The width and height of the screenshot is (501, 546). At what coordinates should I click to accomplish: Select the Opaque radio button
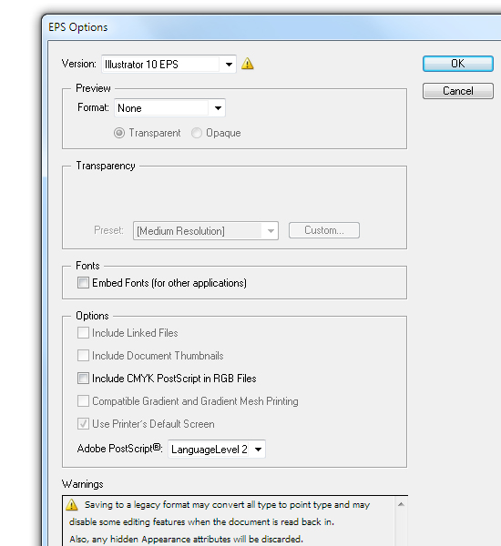(197, 133)
